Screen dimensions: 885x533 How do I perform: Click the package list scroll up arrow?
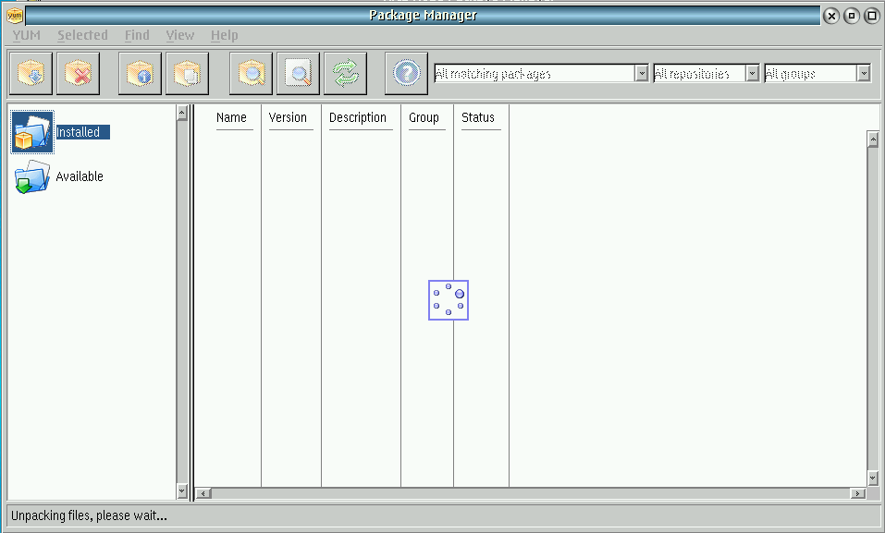coord(873,139)
